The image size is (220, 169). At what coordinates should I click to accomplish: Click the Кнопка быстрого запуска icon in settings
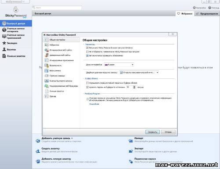pos(46,81)
